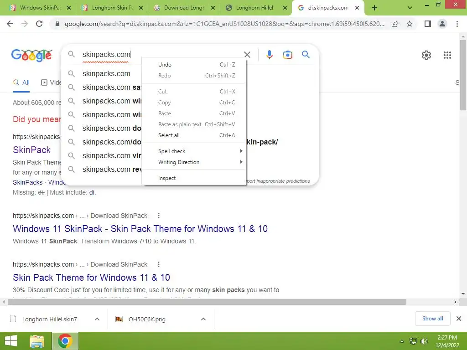Open Longhorn Hillel.skin7 download options arrow
This screenshot has height=350, width=467.
[97, 319]
